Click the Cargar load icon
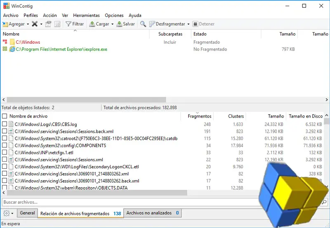The height and width of the screenshot is (228, 330). 92,24
